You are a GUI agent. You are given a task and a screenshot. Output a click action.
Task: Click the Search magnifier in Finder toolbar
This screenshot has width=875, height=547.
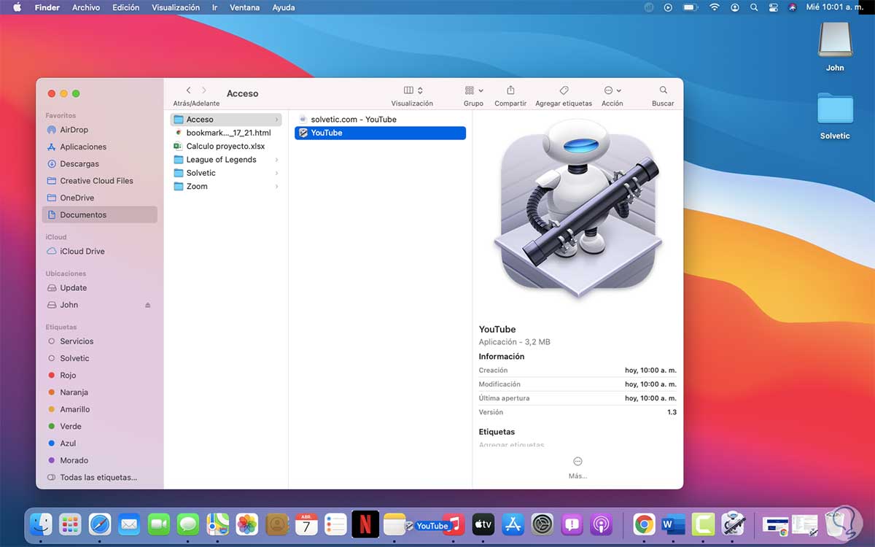click(663, 90)
